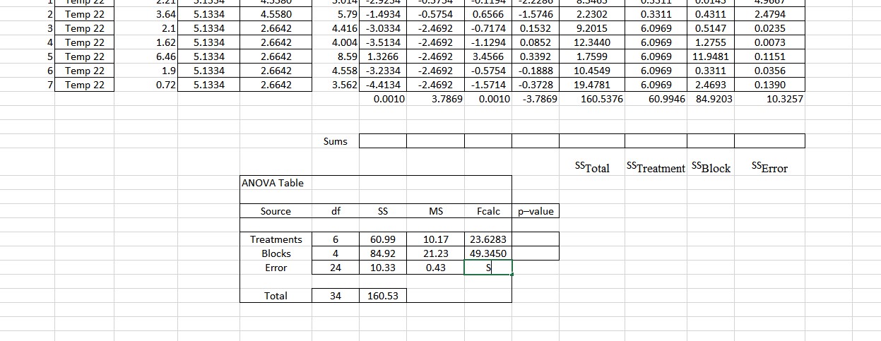Screen dimensions: 881x341
Task: Click the cell containing 3.4566
Action: pos(487,56)
